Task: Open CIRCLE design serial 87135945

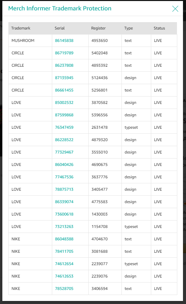Action: (x=64, y=78)
